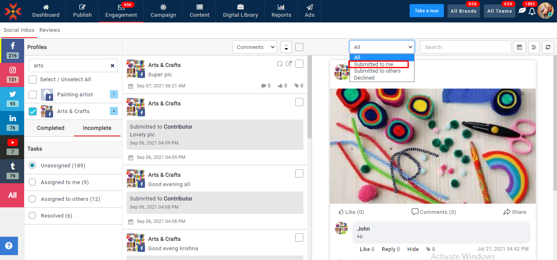The width and height of the screenshot is (557, 260).
Task: Open the All Brands selector
Action: tap(463, 11)
